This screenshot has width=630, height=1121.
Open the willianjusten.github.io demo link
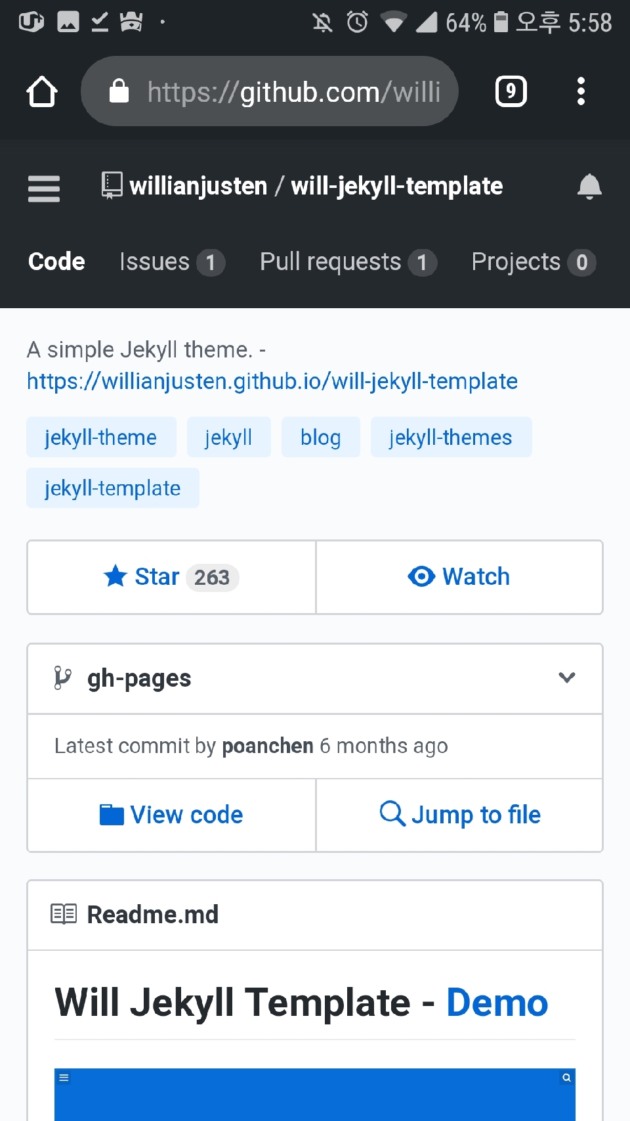272,381
